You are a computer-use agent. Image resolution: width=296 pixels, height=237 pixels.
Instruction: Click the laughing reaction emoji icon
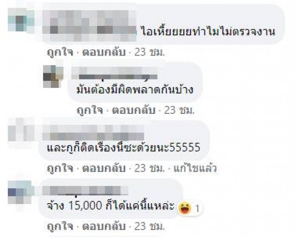[185, 208]
